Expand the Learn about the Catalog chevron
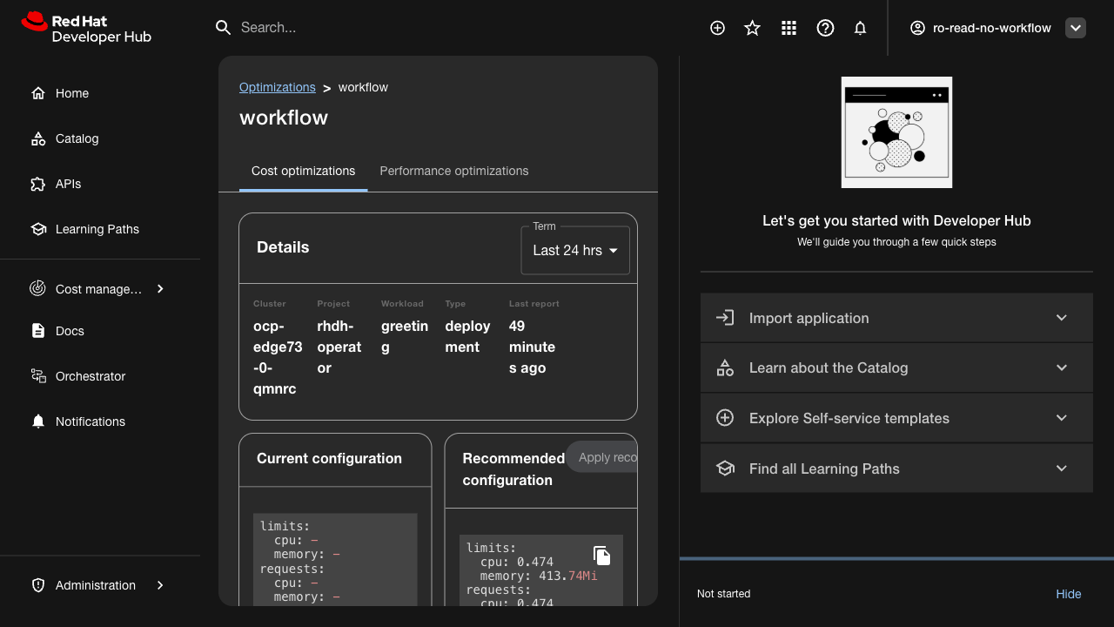Image resolution: width=1114 pixels, height=627 pixels. click(1062, 367)
